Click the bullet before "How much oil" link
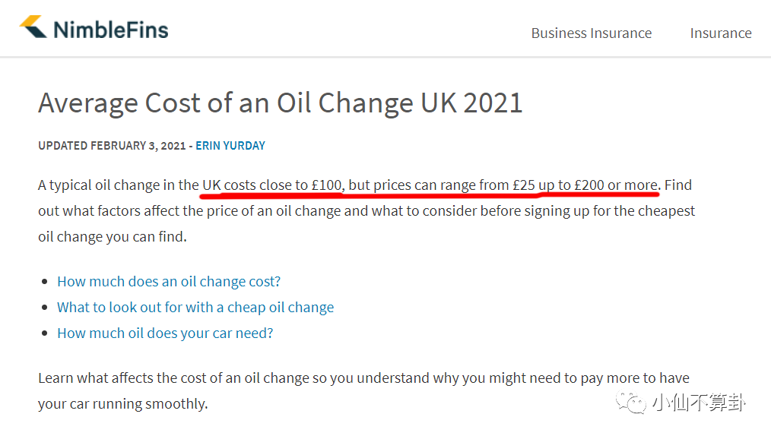Screen dimensions: 771x436 tap(46, 334)
